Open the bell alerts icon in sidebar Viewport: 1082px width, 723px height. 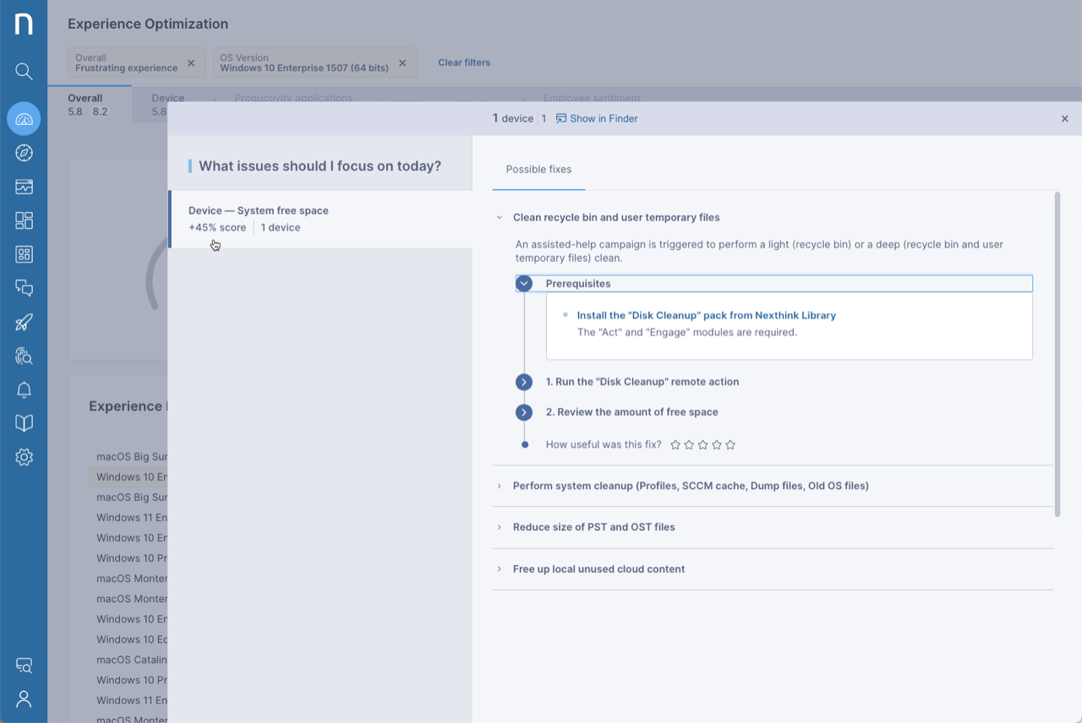24,389
